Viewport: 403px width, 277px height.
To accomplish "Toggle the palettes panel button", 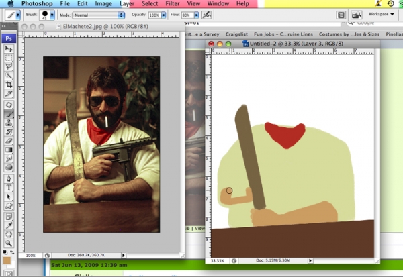I will pyautogui.click(x=341, y=15).
